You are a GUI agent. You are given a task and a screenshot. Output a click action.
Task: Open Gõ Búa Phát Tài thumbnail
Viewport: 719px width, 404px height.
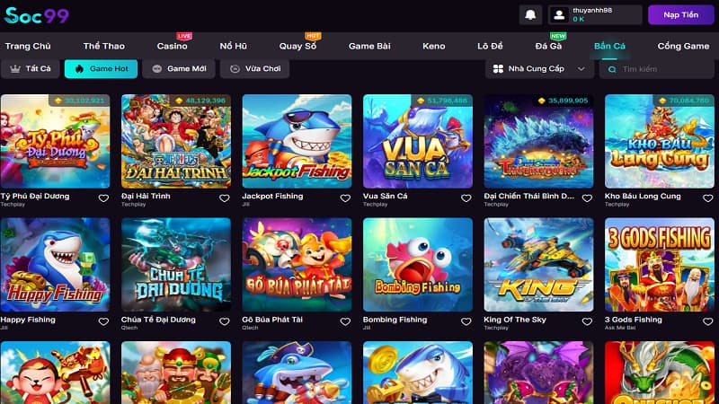click(297, 265)
